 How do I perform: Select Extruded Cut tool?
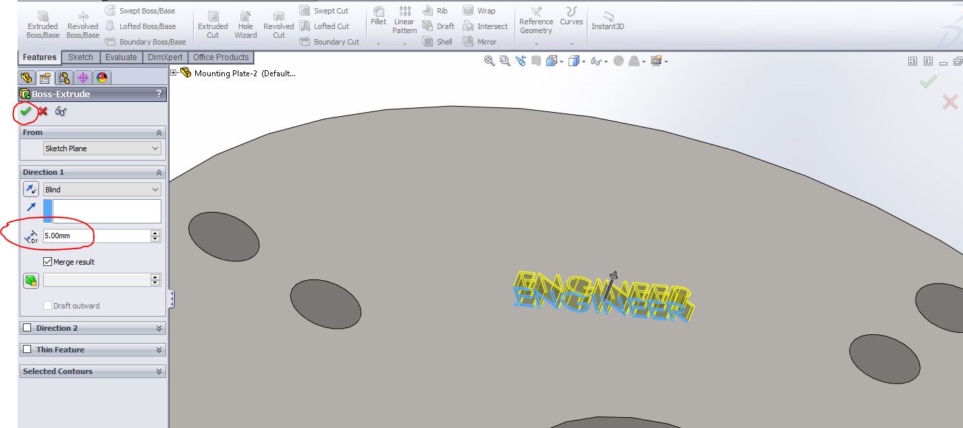click(213, 25)
